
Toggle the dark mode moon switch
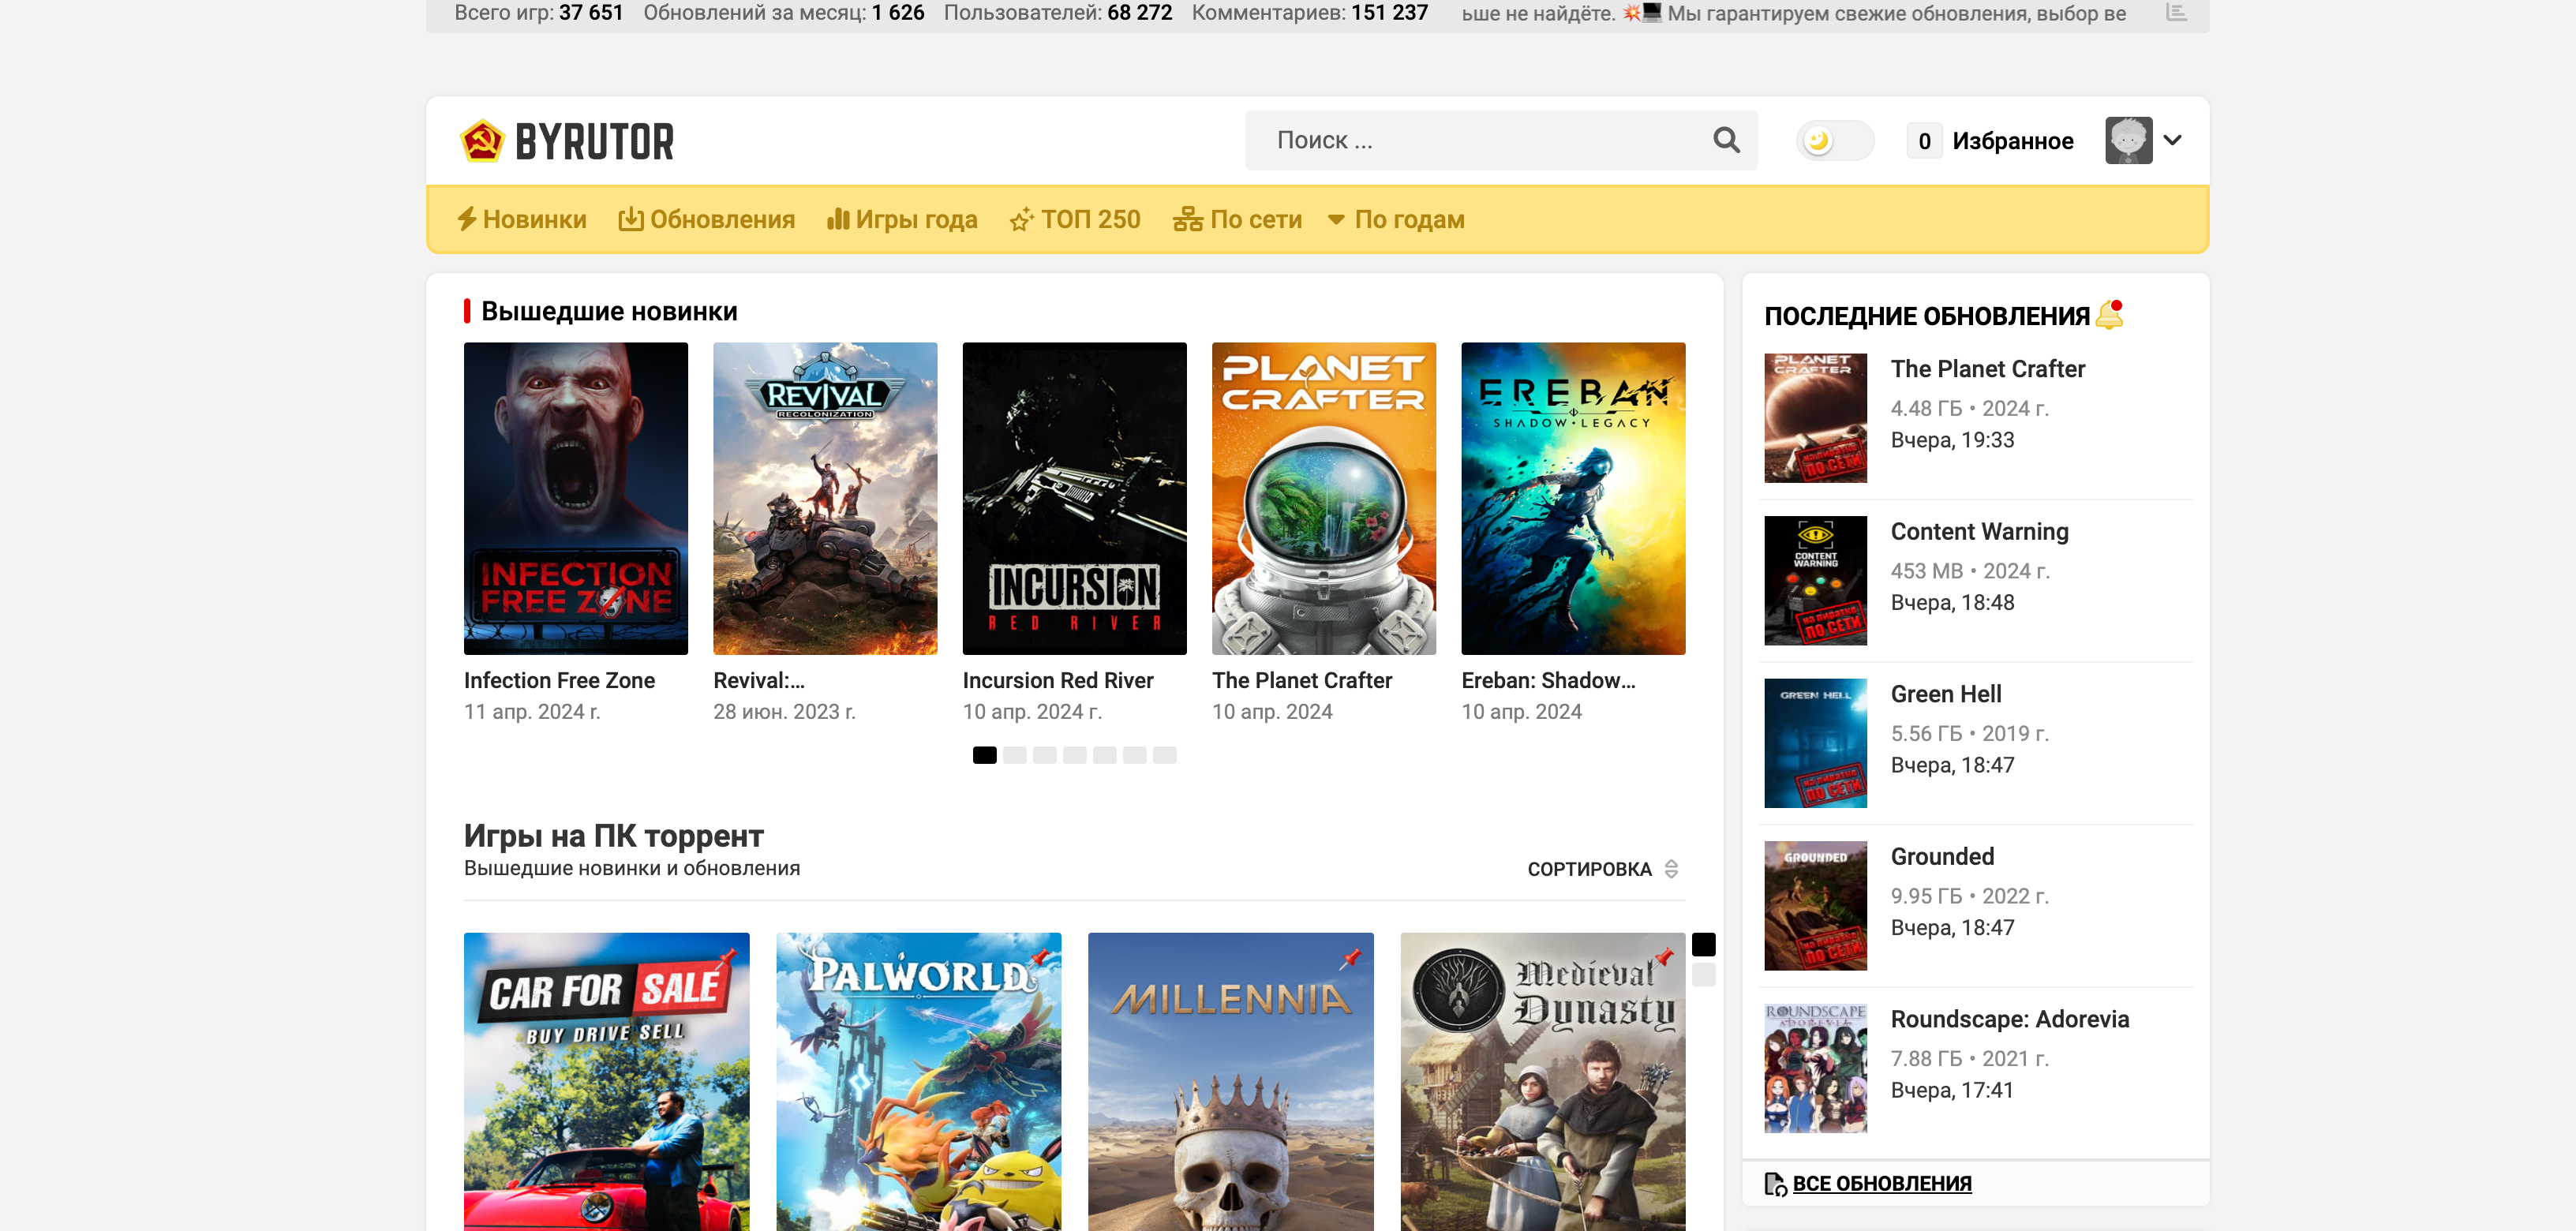click(x=1834, y=140)
